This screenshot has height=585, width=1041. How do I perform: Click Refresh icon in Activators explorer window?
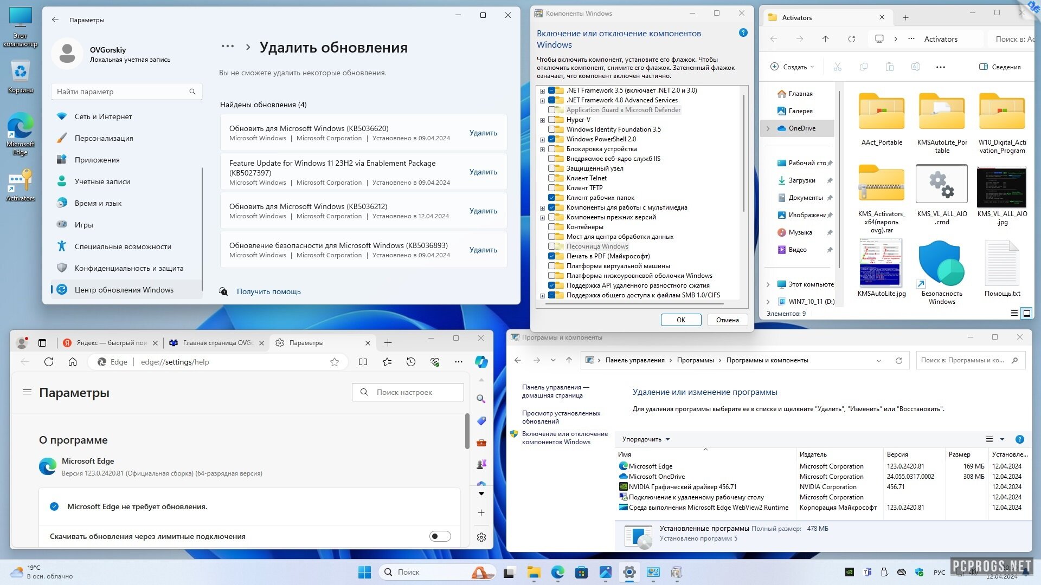coord(852,39)
